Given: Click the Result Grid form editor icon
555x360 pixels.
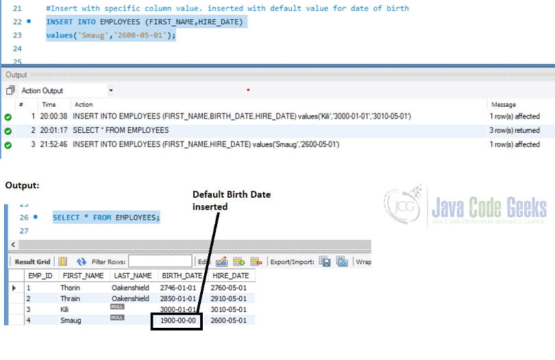Looking at the screenshot, I should click(x=62, y=261).
